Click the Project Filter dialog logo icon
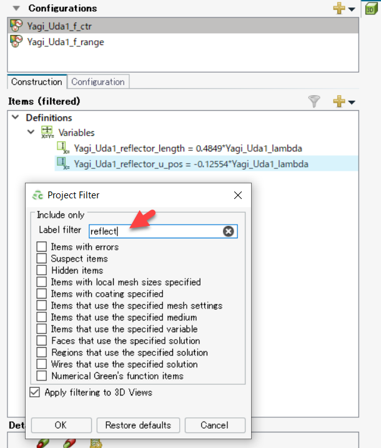Image resolution: width=381 pixels, height=448 pixels. (37, 195)
